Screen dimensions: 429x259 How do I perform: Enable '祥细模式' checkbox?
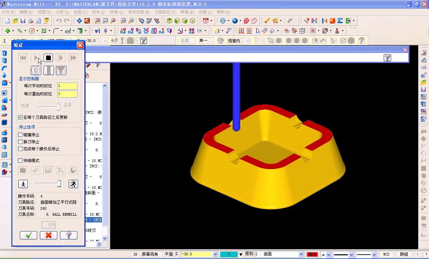click(20, 161)
